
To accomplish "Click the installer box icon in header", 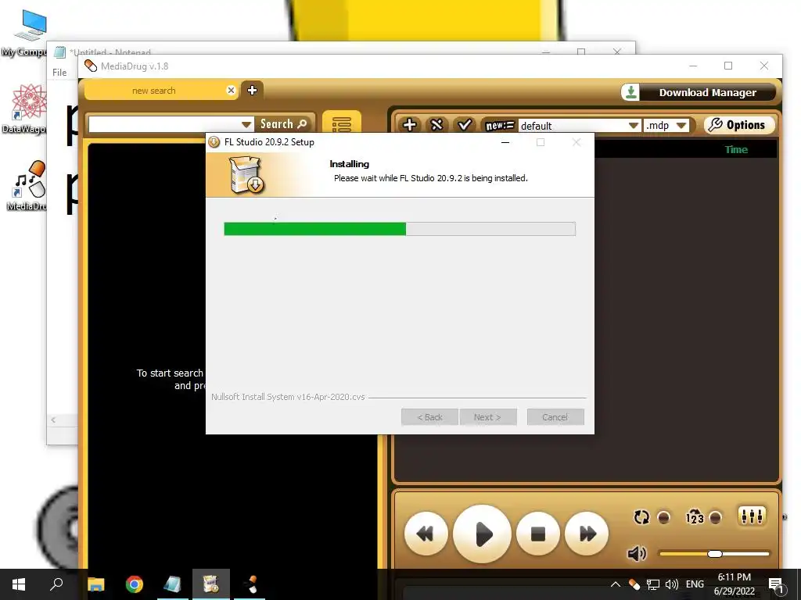I will coord(246,174).
